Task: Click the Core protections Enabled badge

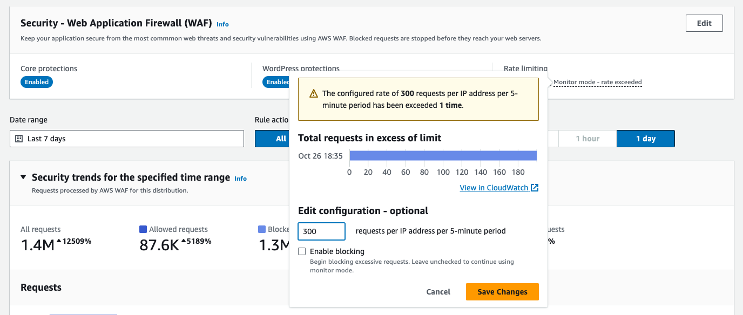Action: 37,82
